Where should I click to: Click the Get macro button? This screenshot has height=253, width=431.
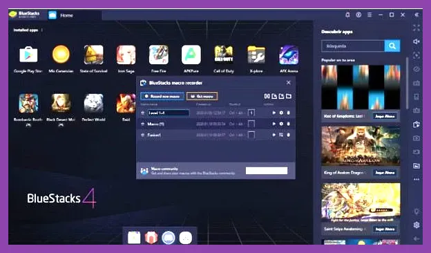coord(202,96)
